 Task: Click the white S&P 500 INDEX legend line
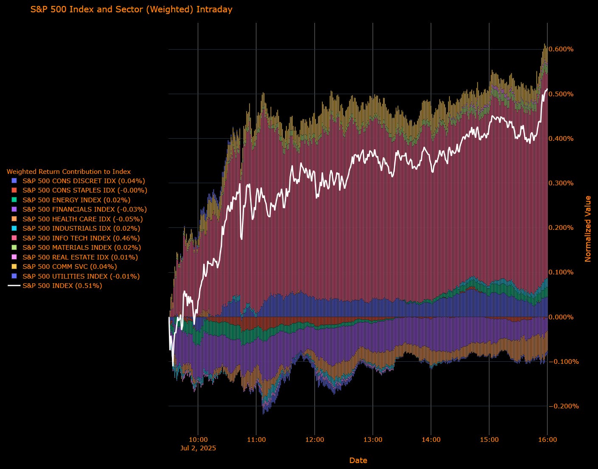tap(14, 286)
